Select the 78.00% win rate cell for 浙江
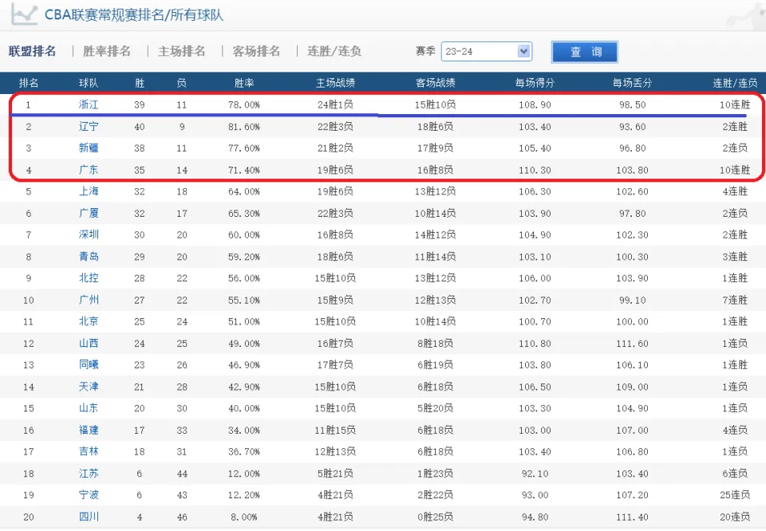Screen dimensions: 766x531 244,105
